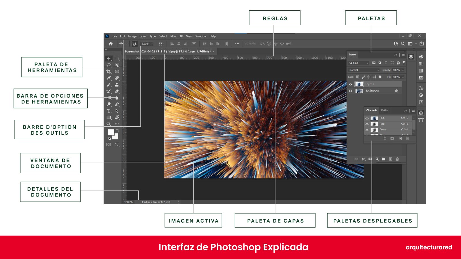Choose the Pen tool
The image size is (461, 259).
117,104
